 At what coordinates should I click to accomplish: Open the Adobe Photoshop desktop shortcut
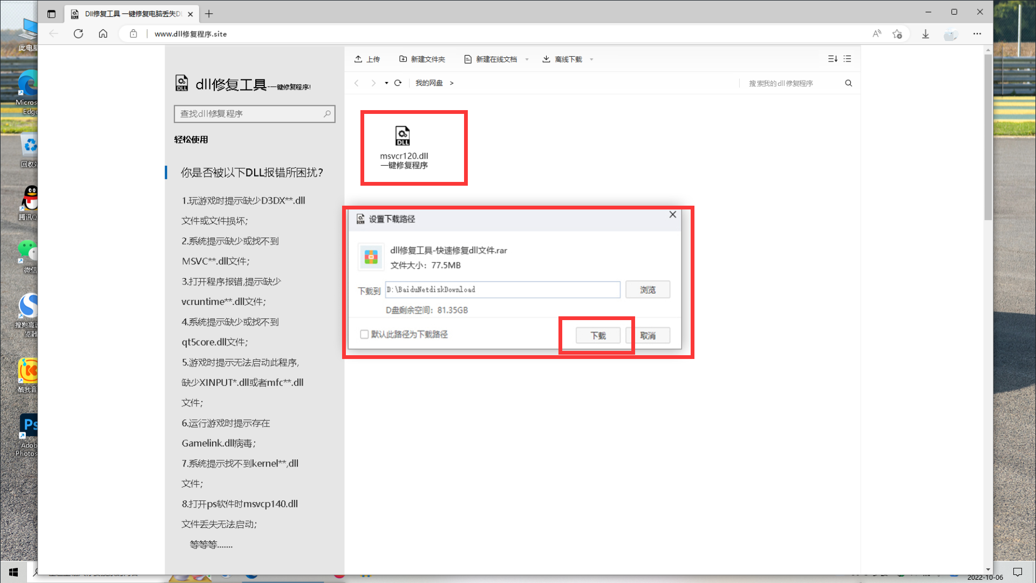pos(27,435)
